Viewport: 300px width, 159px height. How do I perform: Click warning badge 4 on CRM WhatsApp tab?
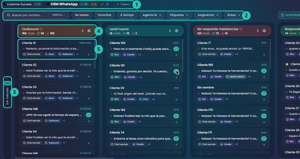tap(94, 4)
